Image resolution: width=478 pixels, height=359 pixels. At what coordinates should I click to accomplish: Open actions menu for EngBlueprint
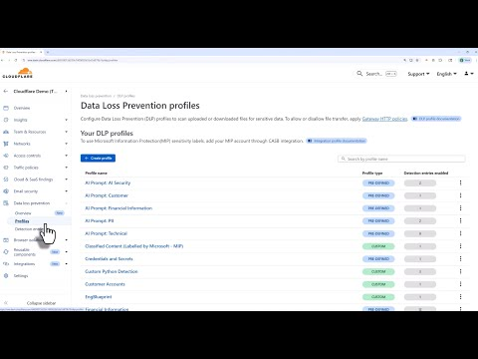[460, 297]
